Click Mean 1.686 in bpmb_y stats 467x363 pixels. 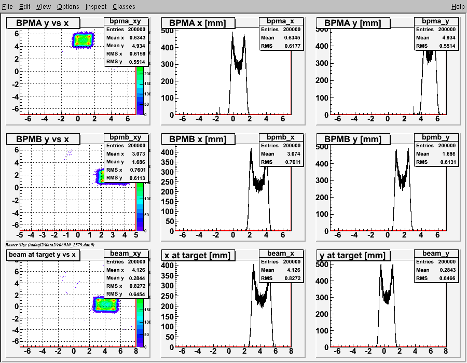436,154
